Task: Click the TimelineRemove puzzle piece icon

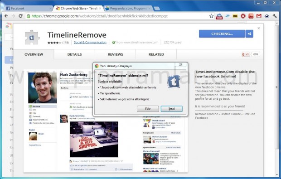Action: (x=32, y=37)
